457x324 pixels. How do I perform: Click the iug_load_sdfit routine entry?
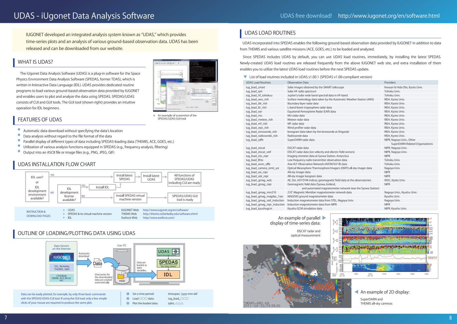coord(255,140)
